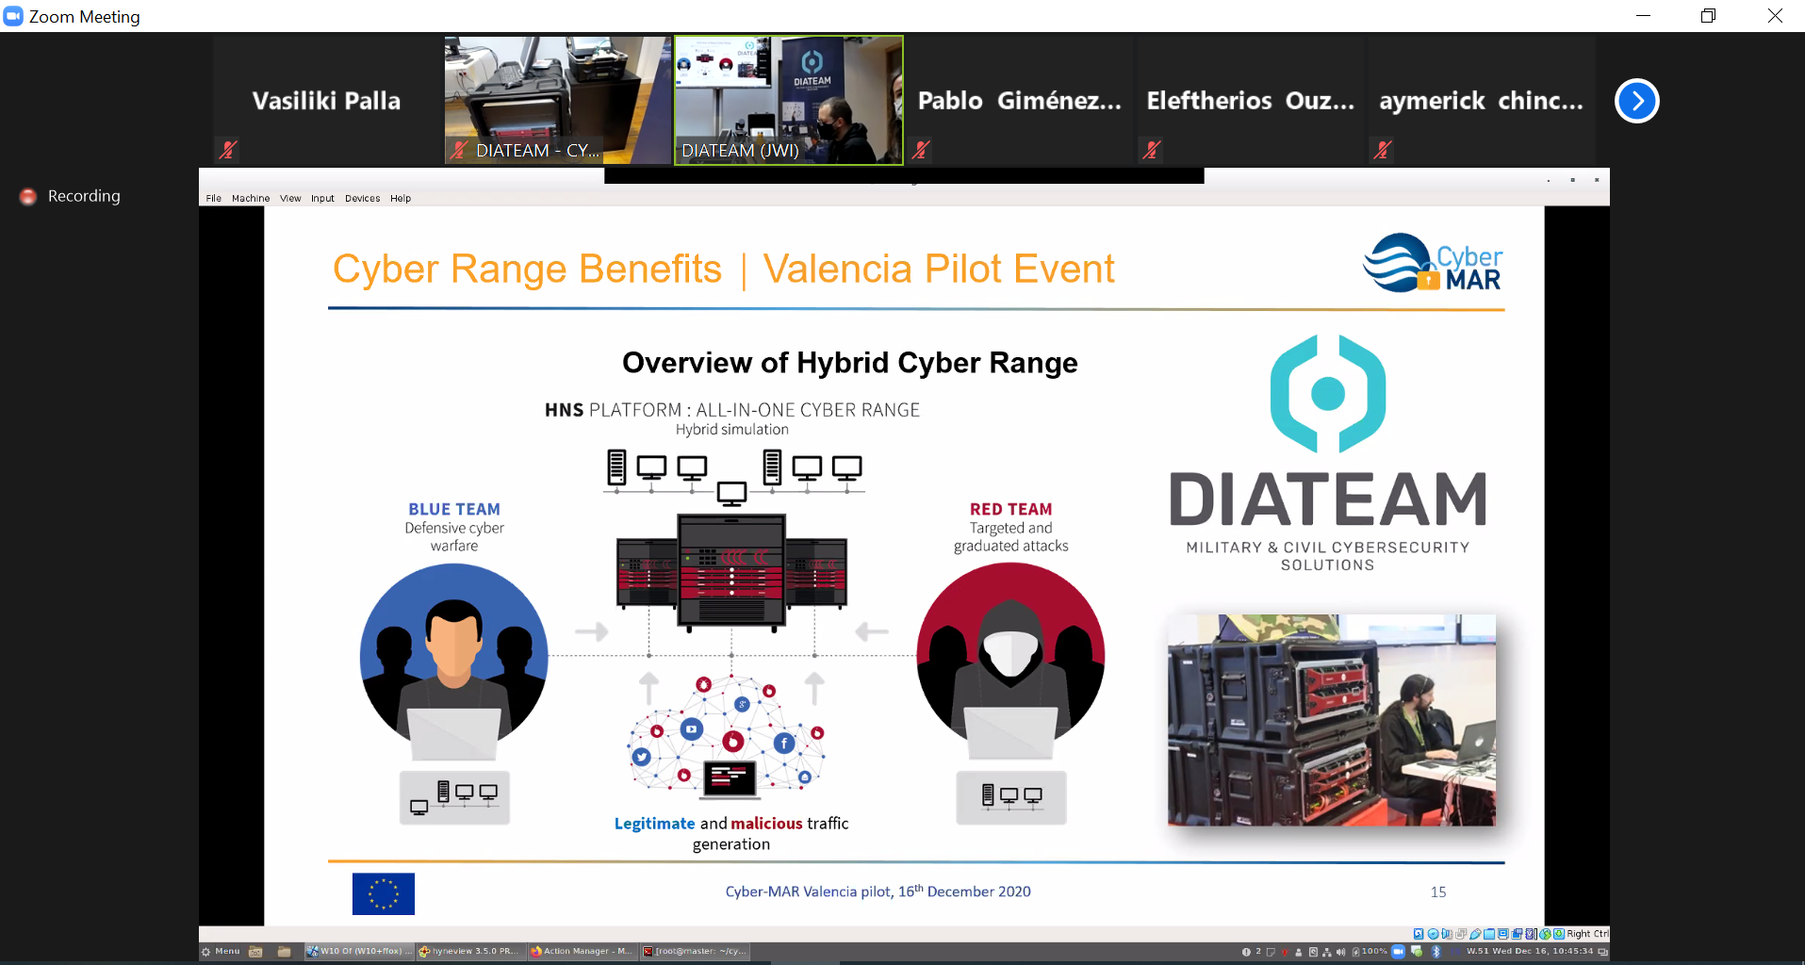Viewport: 1805px width, 965px height.
Task: Switch to hyneview 3.5.0 taskbar window
Action: (468, 952)
